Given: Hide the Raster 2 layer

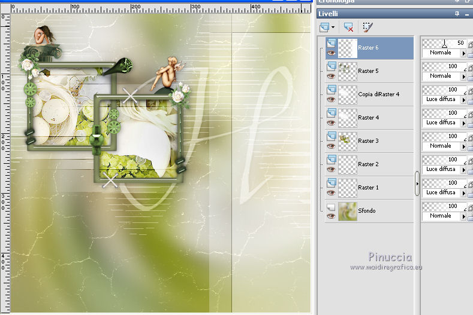Looking at the screenshot, I should pos(332,169).
